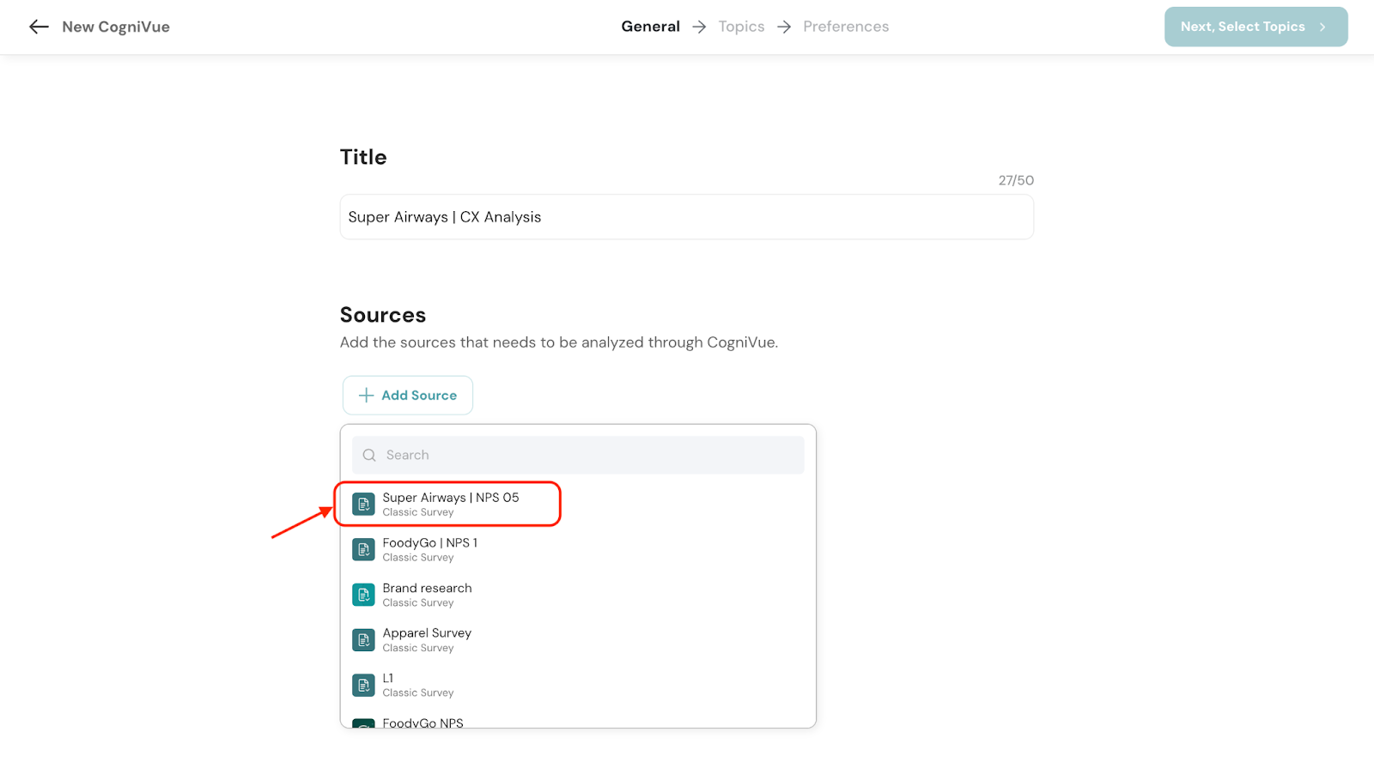Click the Add Source button

point(408,396)
